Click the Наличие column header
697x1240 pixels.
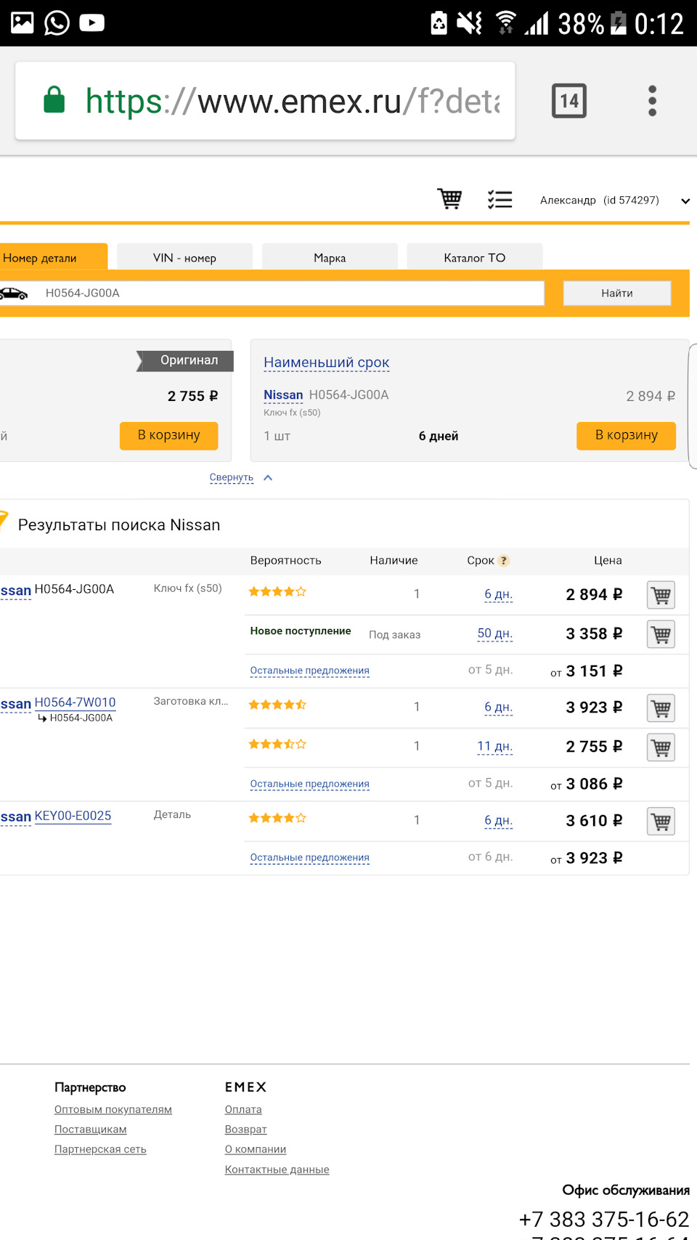point(394,561)
